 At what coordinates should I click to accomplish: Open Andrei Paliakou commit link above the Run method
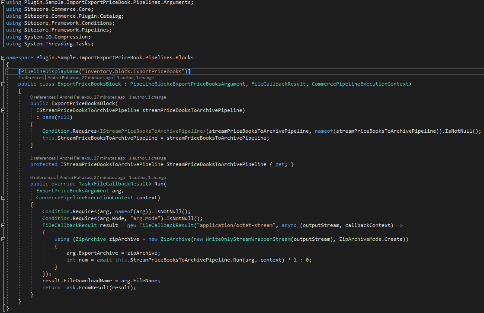click(x=92, y=178)
